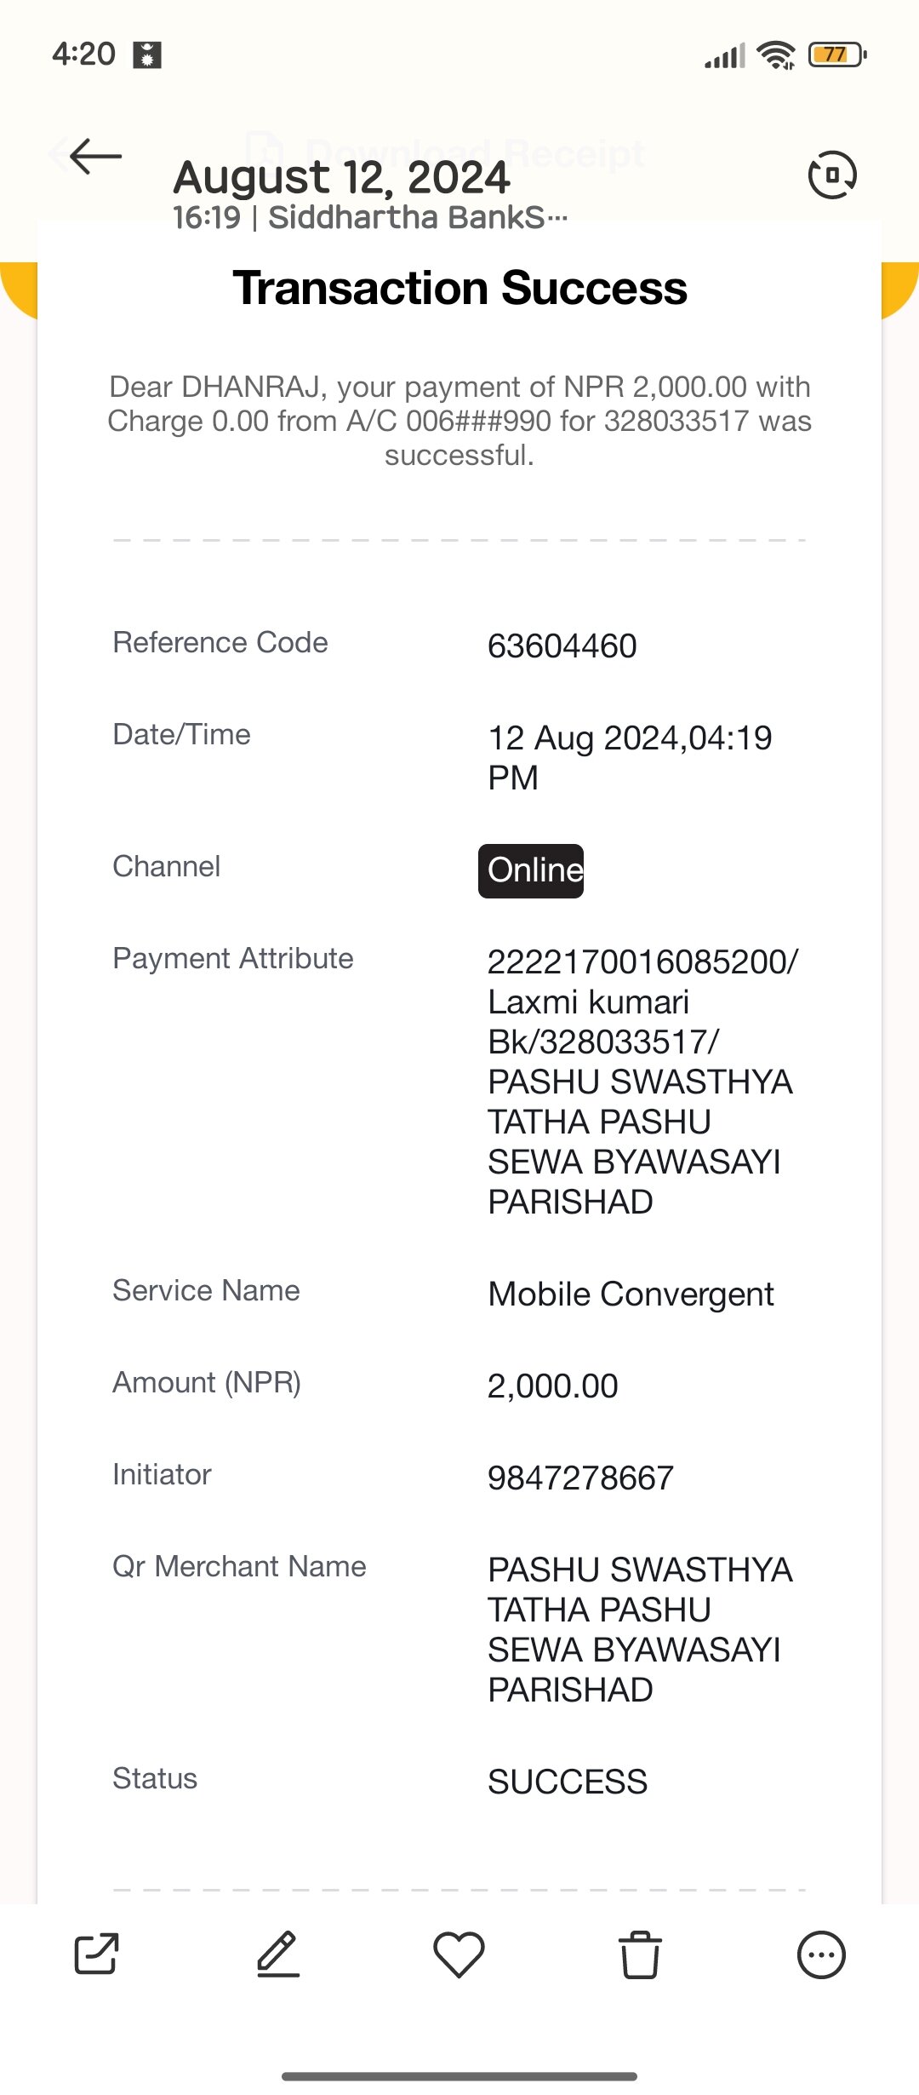Tap the rotate image icon
919x2095 pixels.
coord(831,175)
